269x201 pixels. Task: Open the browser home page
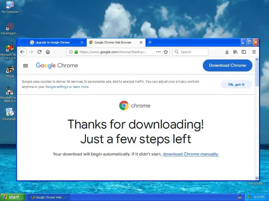48,52
